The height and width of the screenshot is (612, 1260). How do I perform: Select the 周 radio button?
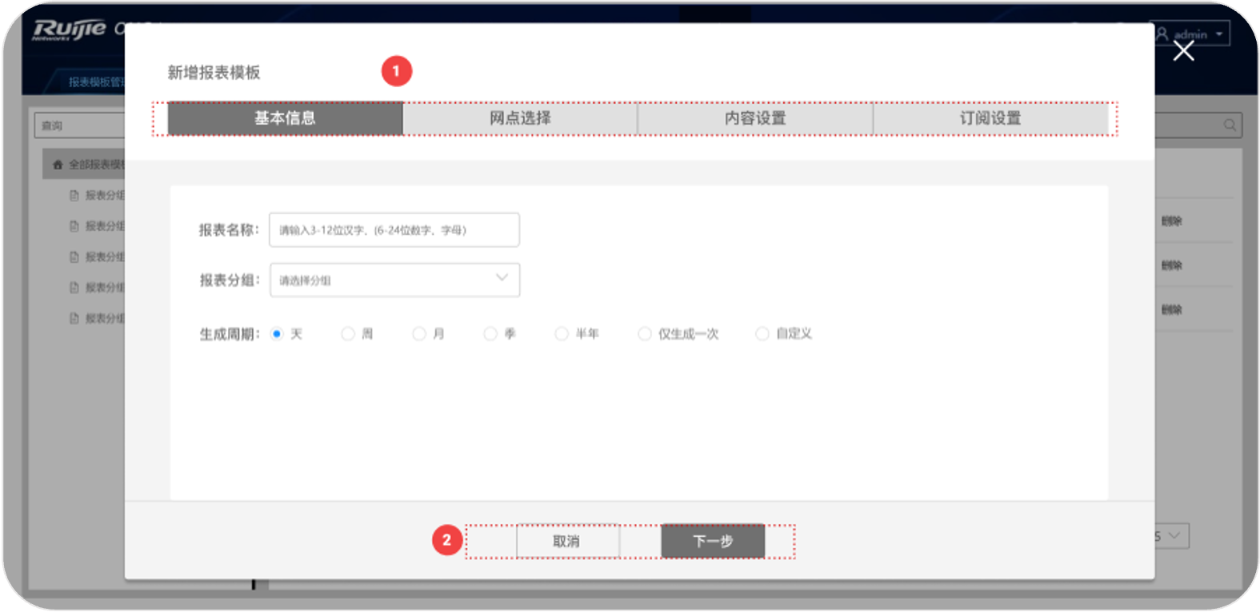[348, 334]
